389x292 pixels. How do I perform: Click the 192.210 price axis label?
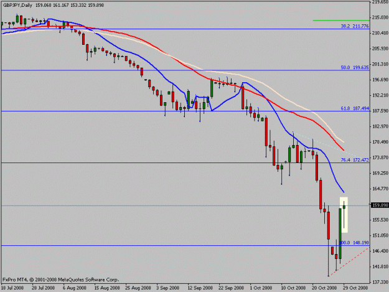[x=380, y=95]
